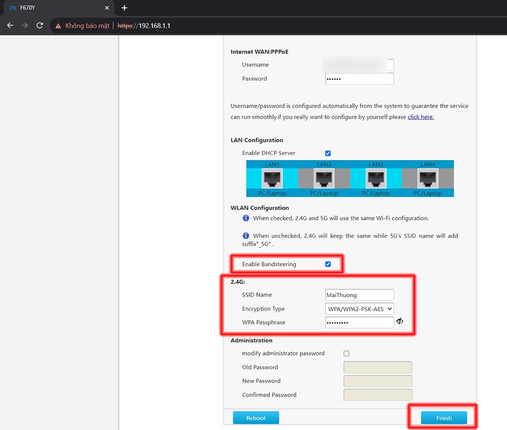This screenshot has height=430, width=507.
Task: Click the 'LAN Configuration' heading
Action: point(257,140)
